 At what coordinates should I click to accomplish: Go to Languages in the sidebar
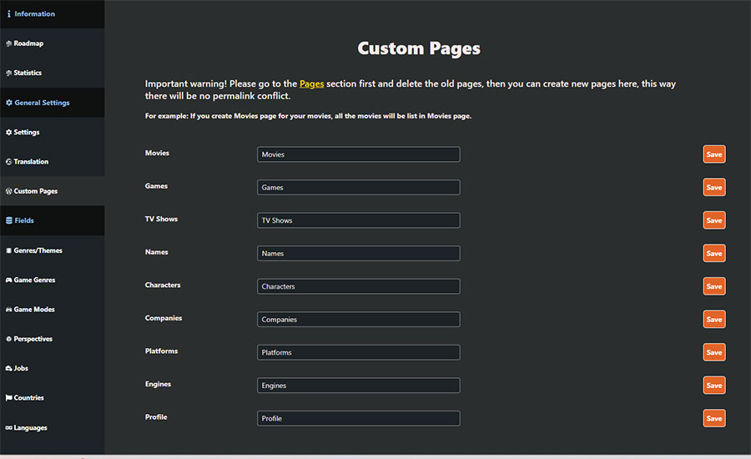(x=30, y=428)
